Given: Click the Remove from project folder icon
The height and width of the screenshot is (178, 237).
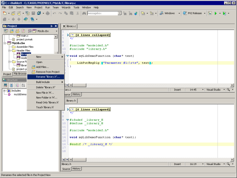Looking at the screenshot, I should click(17, 31).
